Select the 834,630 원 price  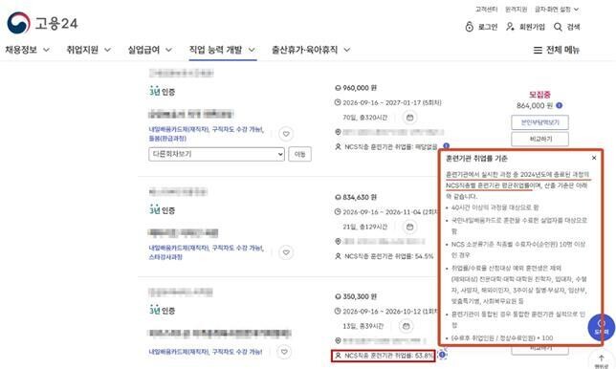coord(360,197)
